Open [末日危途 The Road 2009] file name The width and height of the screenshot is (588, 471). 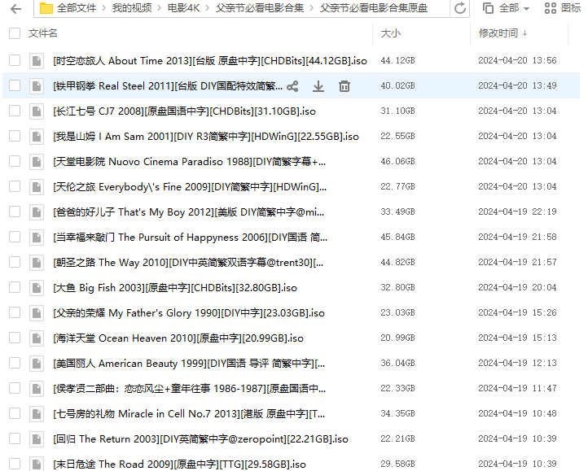click(x=180, y=464)
